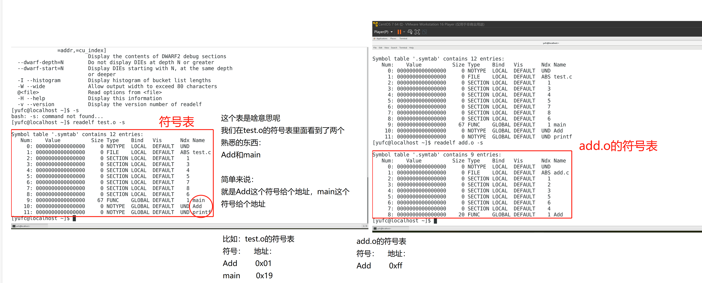Click 'main' in the right terminal's test.o table

[560, 125]
